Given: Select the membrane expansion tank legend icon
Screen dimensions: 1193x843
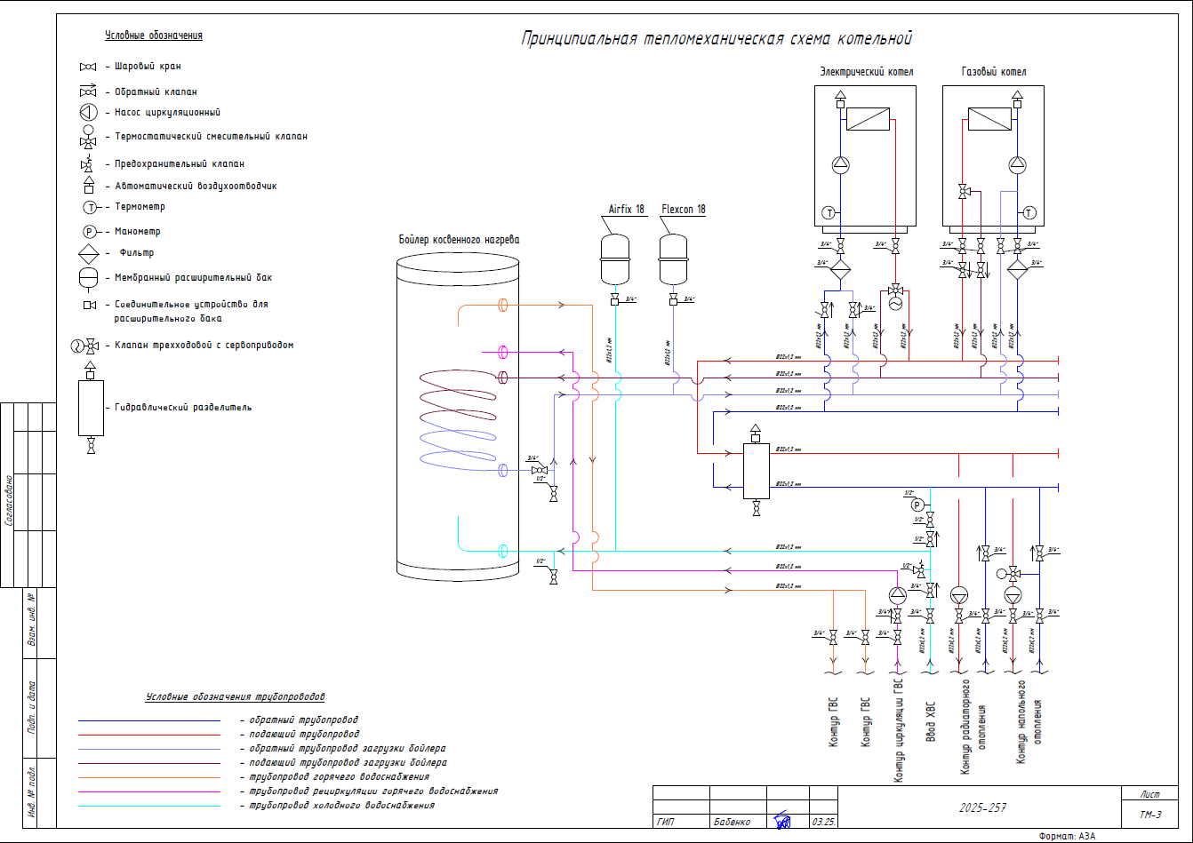Looking at the screenshot, I should pyautogui.click(x=89, y=278).
